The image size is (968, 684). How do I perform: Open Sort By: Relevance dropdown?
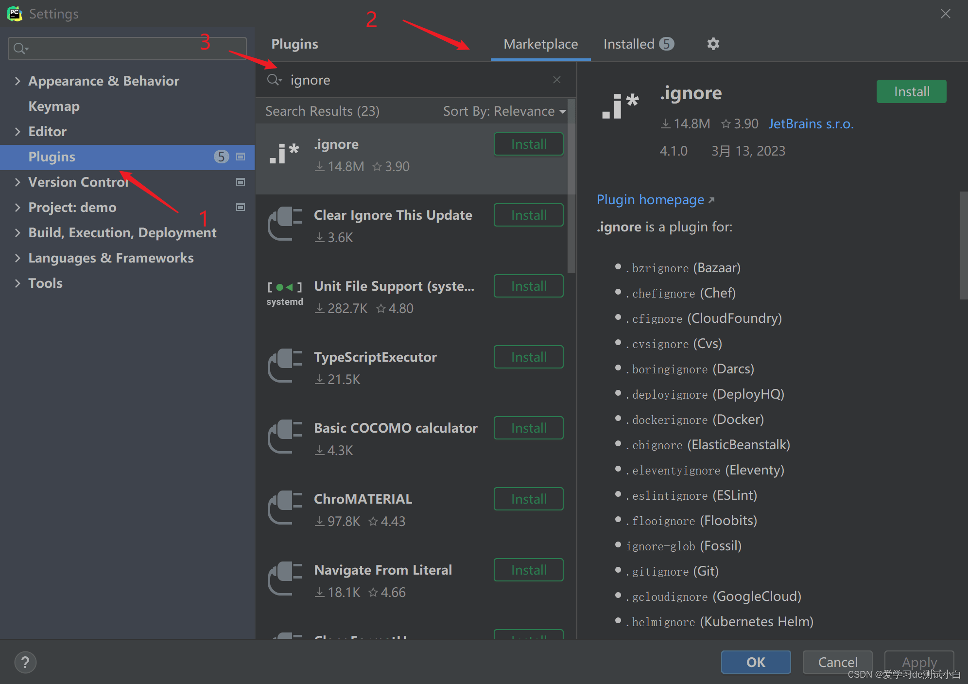tap(504, 111)
